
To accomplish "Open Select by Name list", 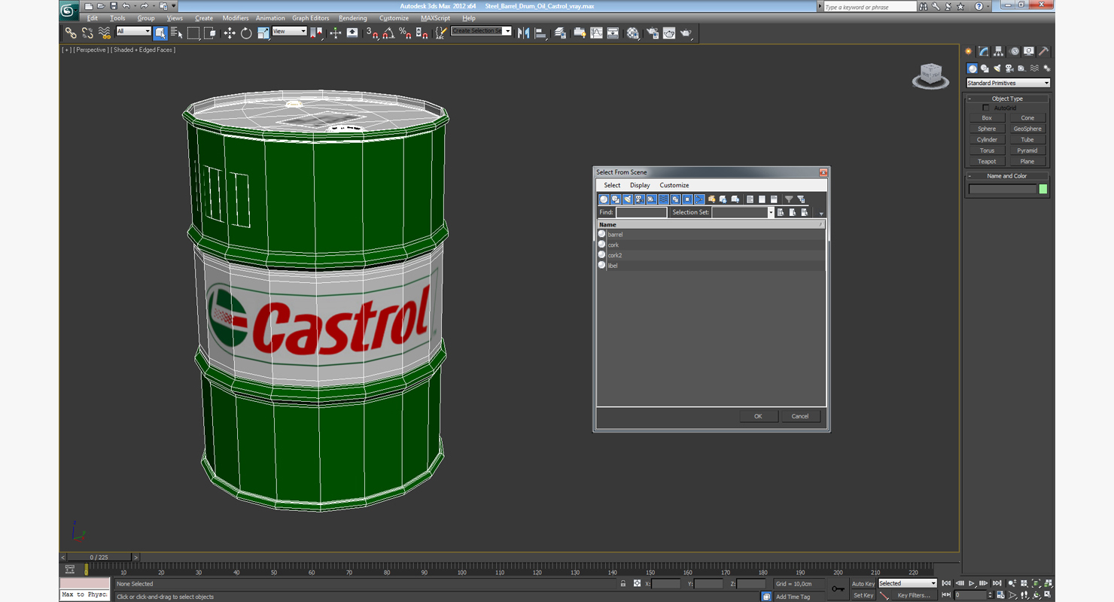I will pyautogui.click(x=177, y=32).
